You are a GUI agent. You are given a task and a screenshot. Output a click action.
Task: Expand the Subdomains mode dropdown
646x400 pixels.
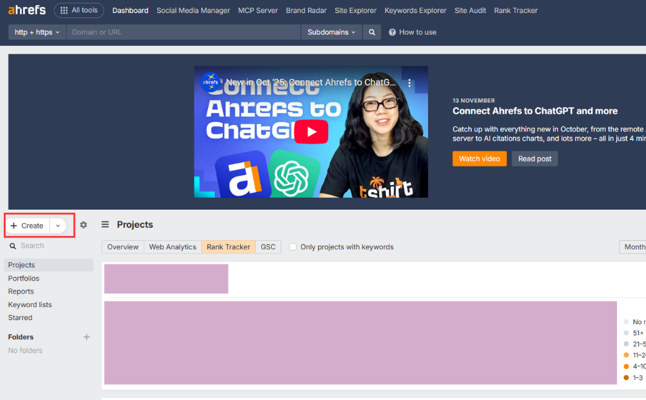coord(331,32)
